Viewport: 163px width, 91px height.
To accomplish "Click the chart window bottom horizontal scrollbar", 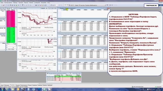I will pyautogui.click(x=37, y=71).
